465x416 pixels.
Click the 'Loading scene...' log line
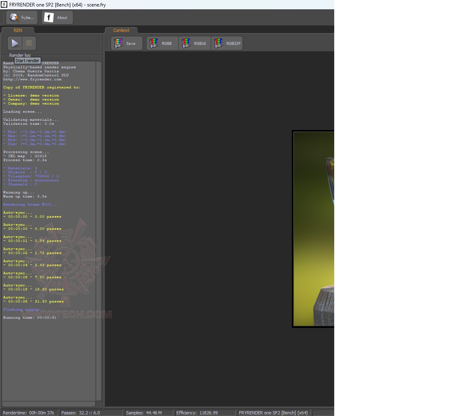coord(22,111)
